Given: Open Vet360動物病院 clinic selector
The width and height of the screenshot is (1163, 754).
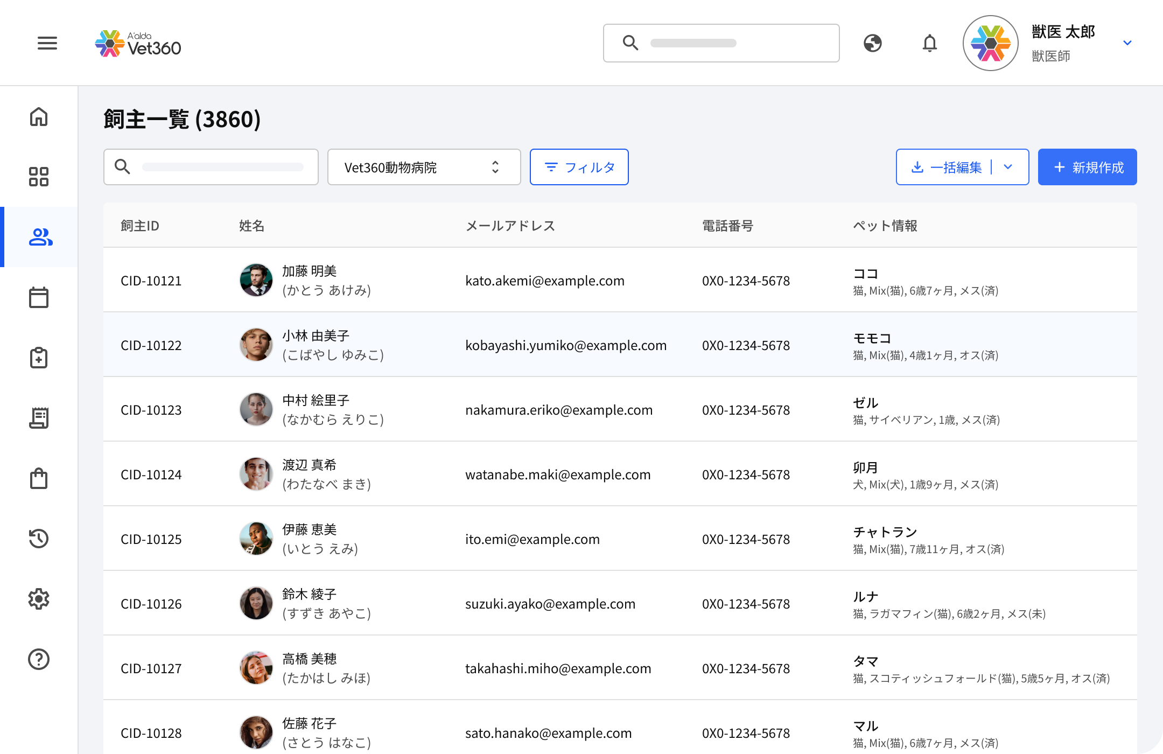Looking at the screenshot, I should 424,167.
